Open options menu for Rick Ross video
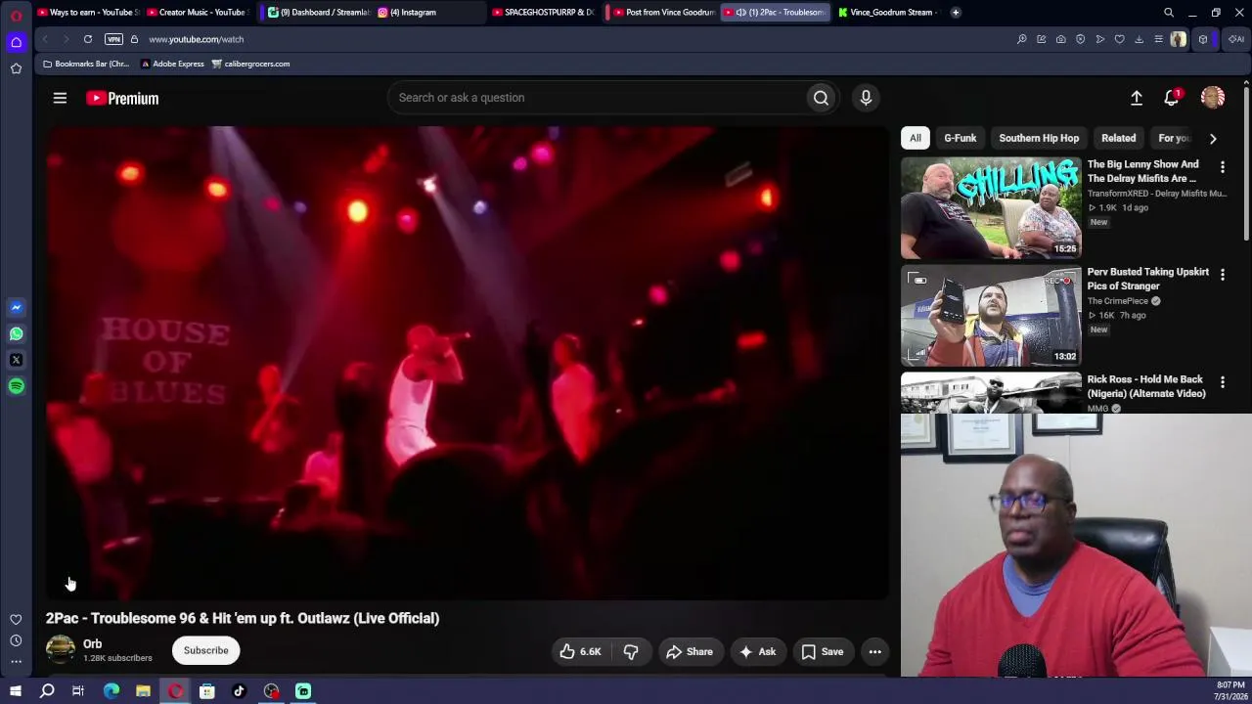This screenshot has width=1252, height=704. click(1222, 382)
